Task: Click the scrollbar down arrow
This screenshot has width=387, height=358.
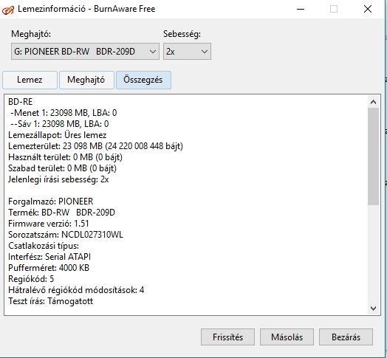Action: (373, 308)
